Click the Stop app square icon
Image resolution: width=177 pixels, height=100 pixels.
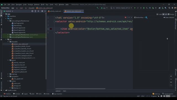click(156, 8)
